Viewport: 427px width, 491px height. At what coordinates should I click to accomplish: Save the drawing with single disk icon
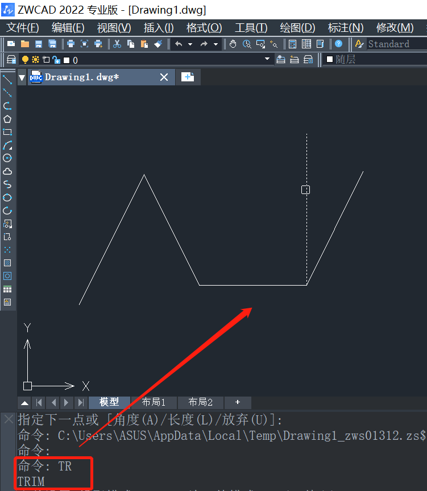click(x=39, y=44)
